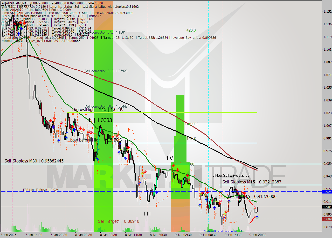Select the 'Sell correction 61.8 | 1.07928' label
Image resolution: width=332 pixels, height=238 pixels.
point(106,71)
